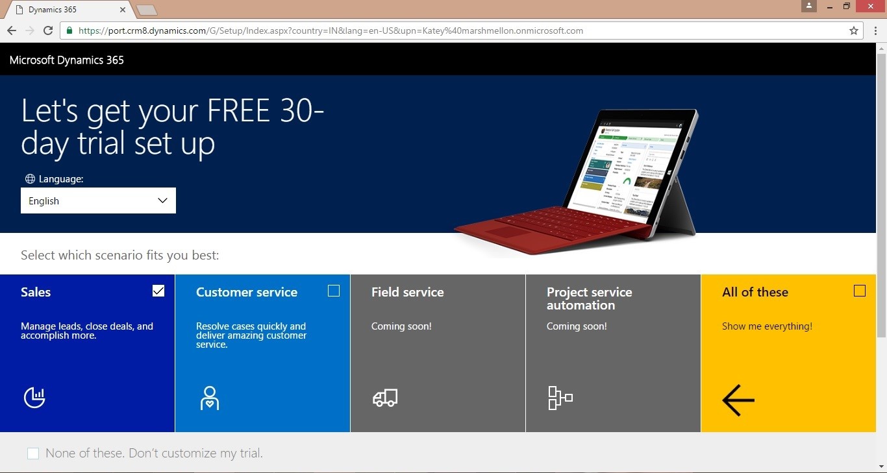Image resolution: width=887 pixels, height=473 pixels.
Task: Uncheck the Sales scenario checkbox
Action: [158, 291]
